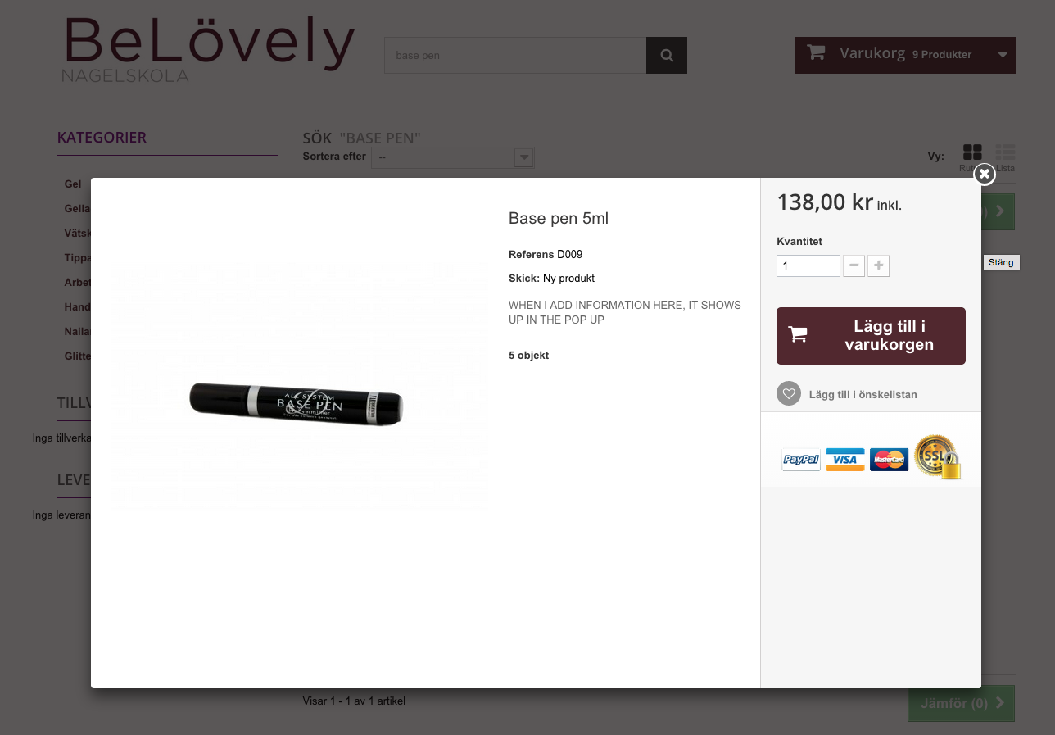Click the heart wishlist icon
The image size is (1055, 735).
788,394
